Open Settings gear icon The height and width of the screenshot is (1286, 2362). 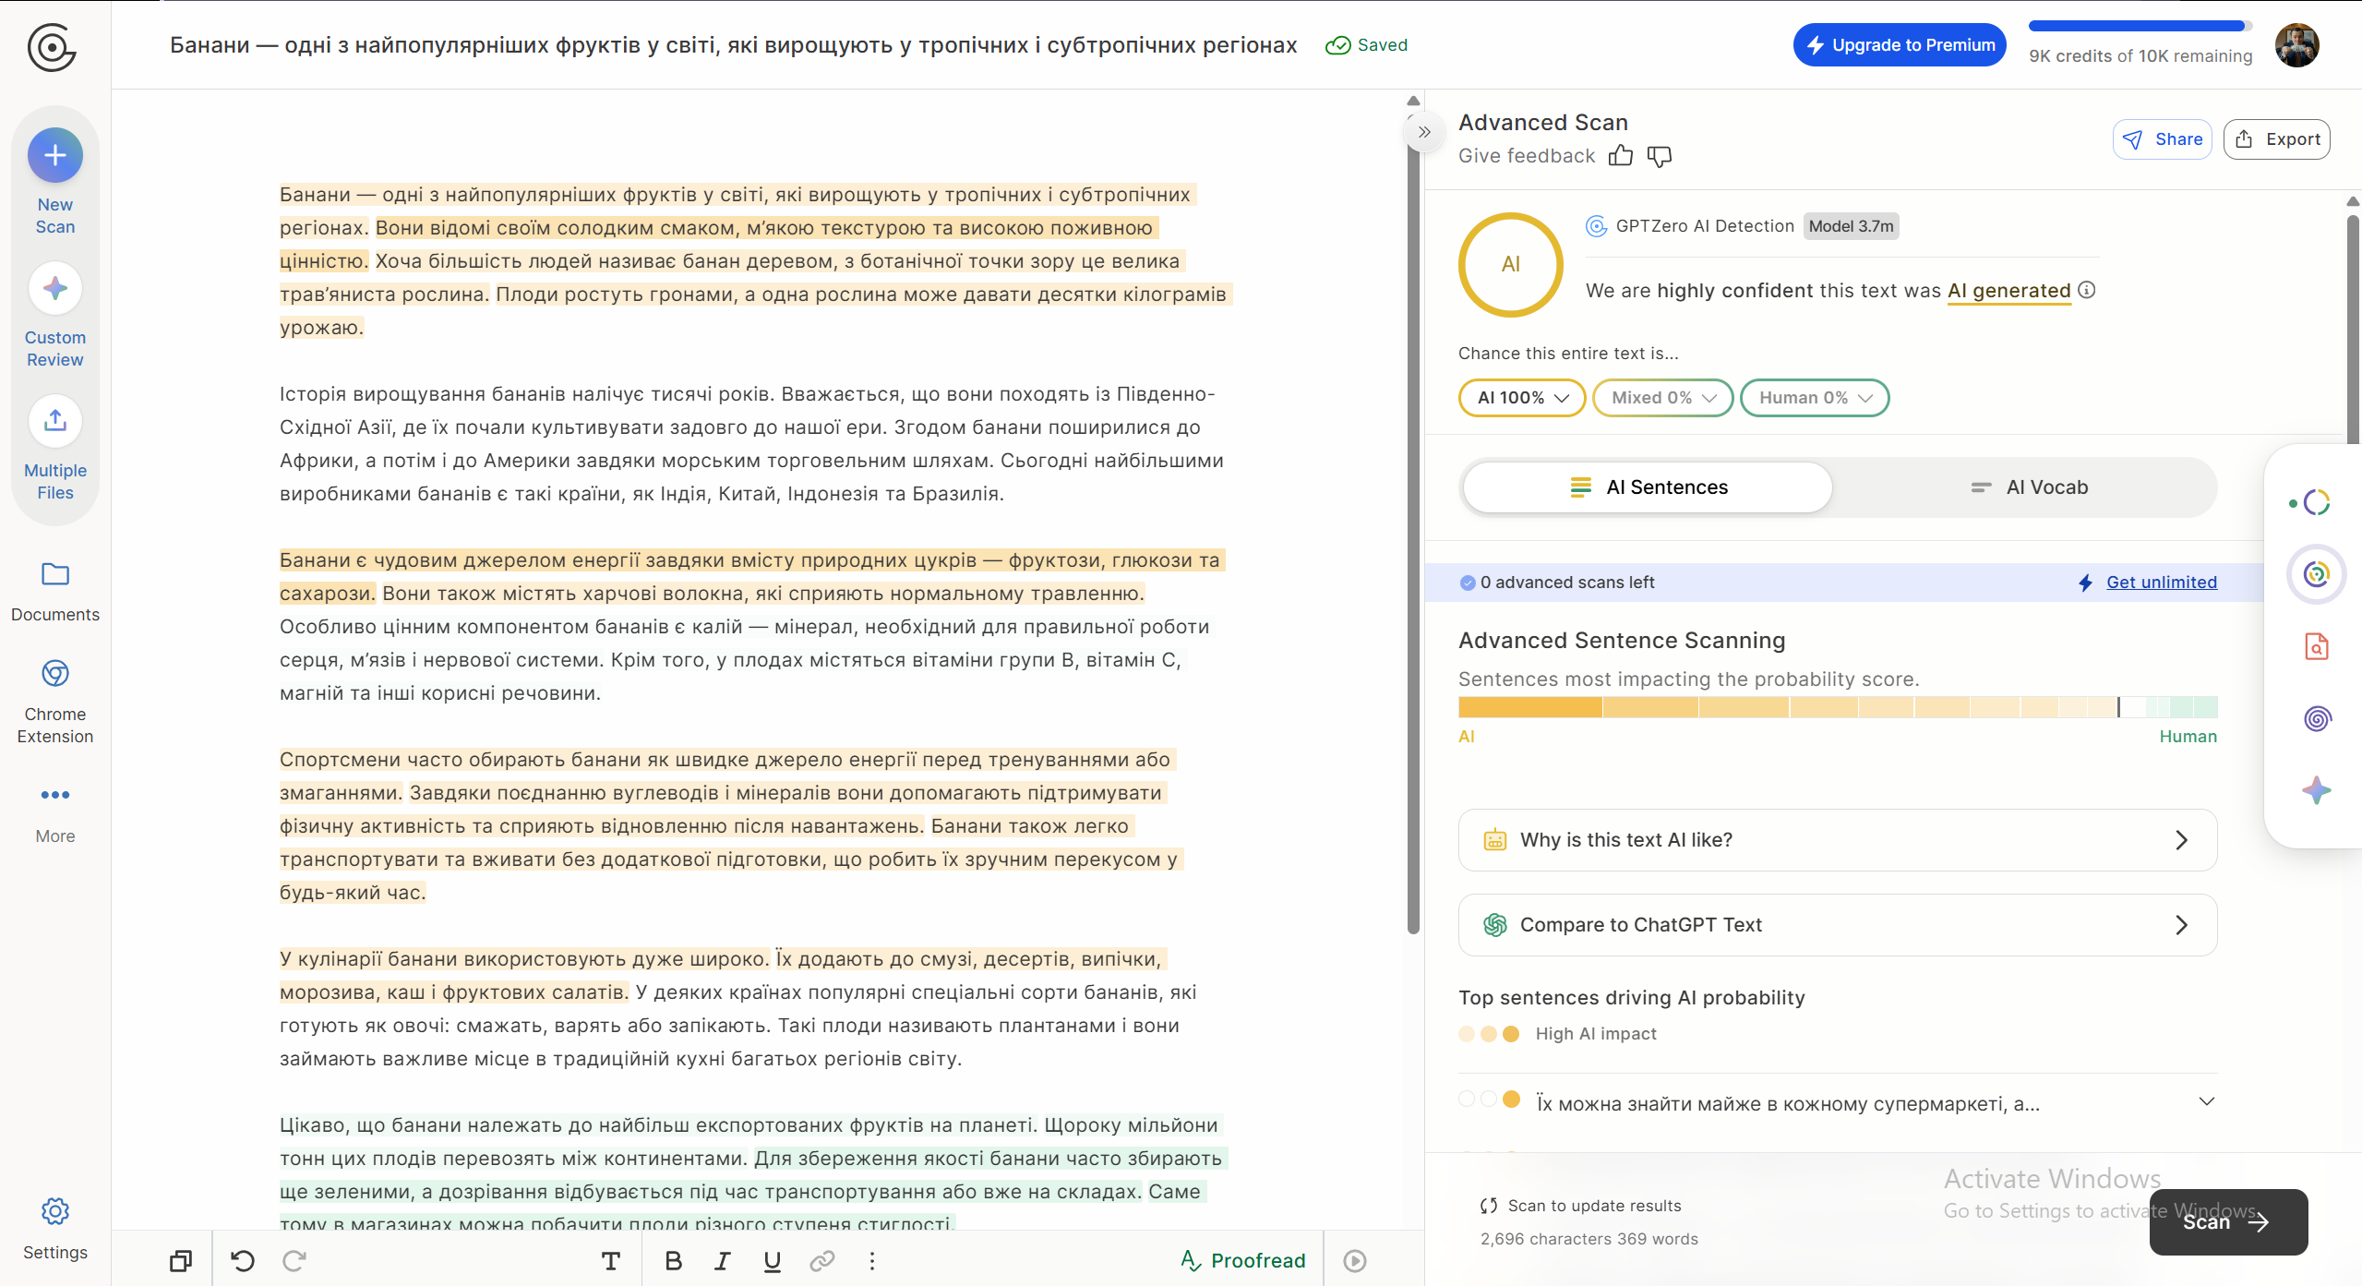[x=55, y=1211]
